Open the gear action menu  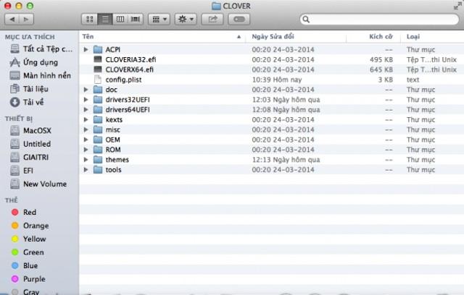click(186, 20)
